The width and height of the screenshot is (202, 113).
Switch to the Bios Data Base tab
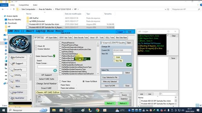tap(122, 38)
